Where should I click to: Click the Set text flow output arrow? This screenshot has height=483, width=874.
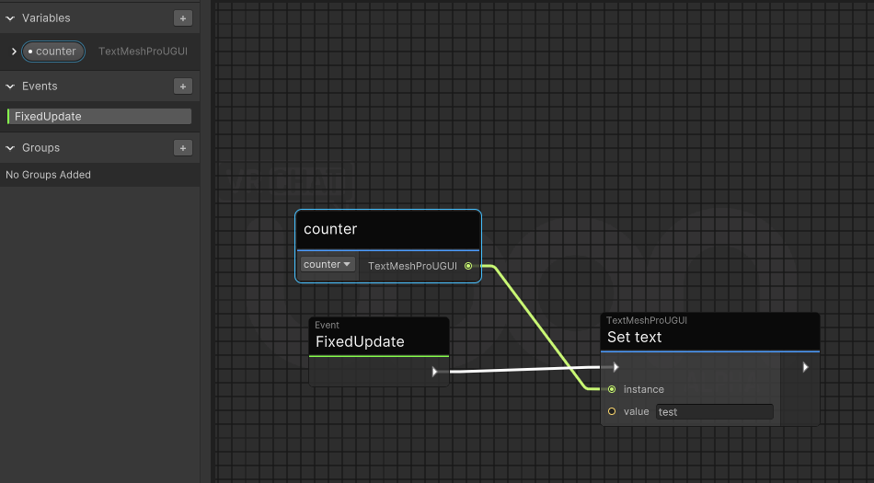pyautogui.click(x=805, y=367)
